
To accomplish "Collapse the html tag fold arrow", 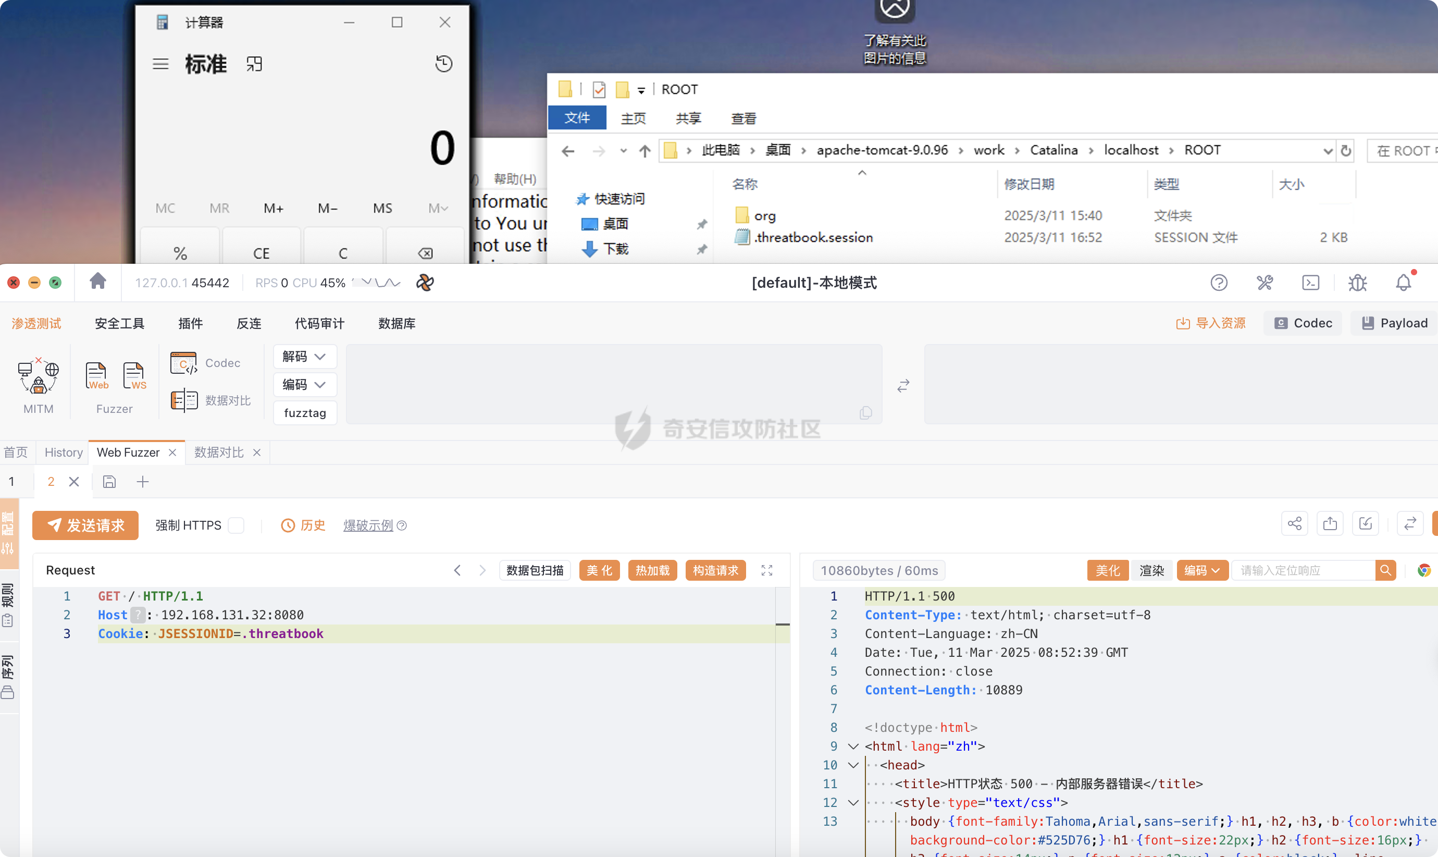I will click(853, 746).
